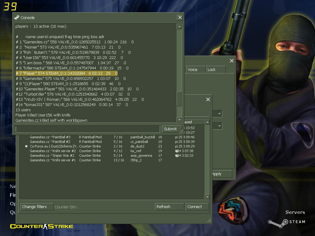Click the 7 / 16 players count cell

click(x=118, y=137)
